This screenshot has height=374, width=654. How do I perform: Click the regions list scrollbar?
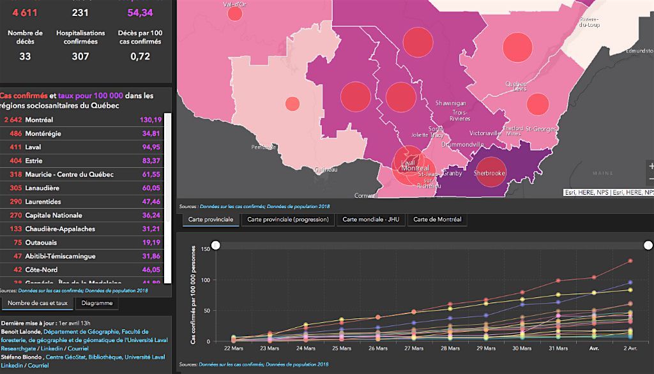pyautogui.click(x=168, y=198)
